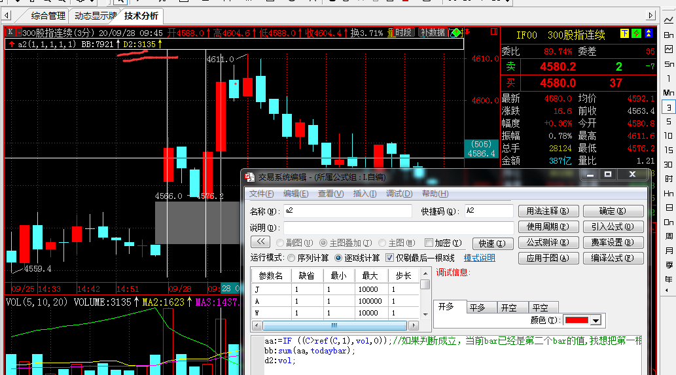Select the Bn period icon in sidebar
The image size is (676, 375).
(x=669, y=35)
